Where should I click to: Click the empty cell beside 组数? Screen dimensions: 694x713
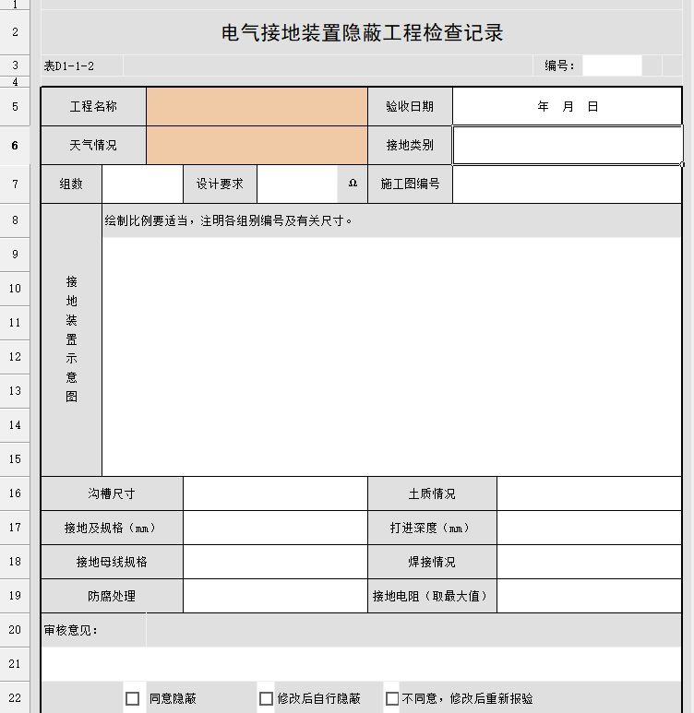click(x=142, y=184)
